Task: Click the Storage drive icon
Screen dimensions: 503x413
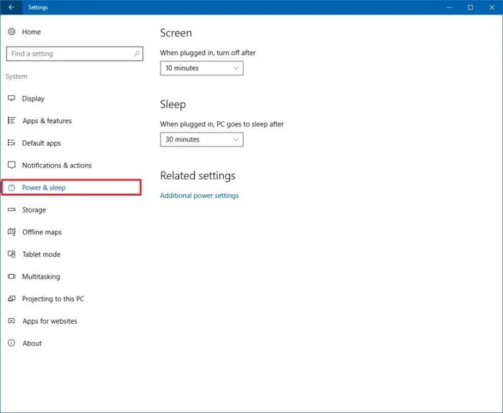Action: tap(11, 209)
